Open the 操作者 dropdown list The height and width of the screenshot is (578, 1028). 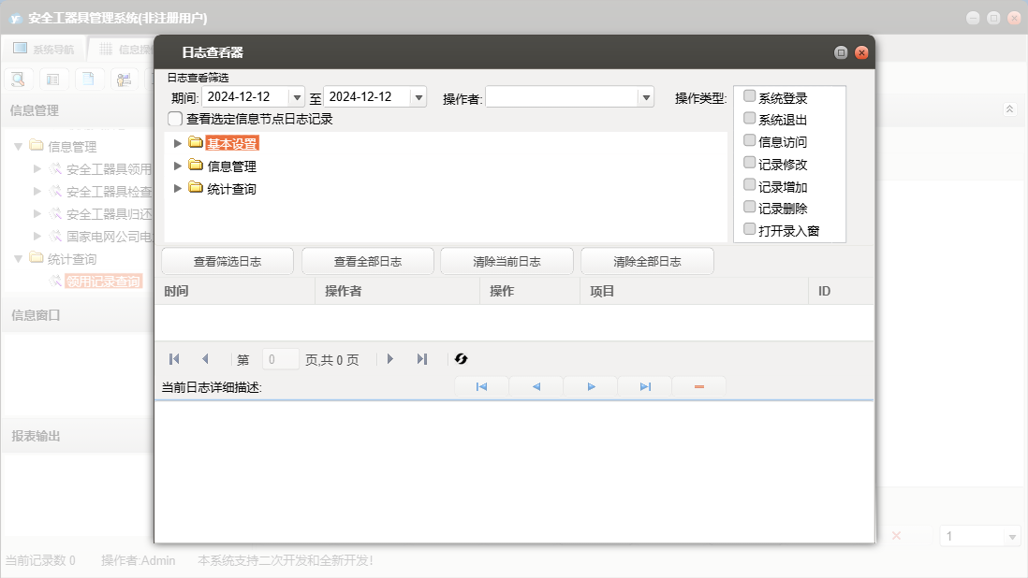pyautogui.click(x=645, y=97)
